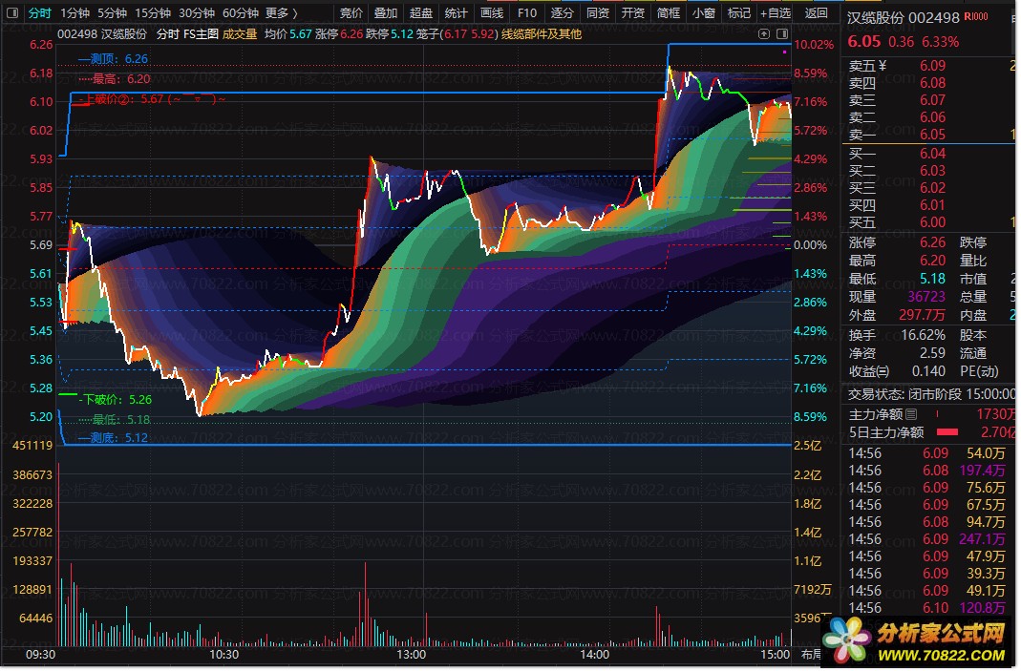Viewport: 1021px width, 671px height.
Task: Switch to the 15分钟 chart
Action: coord(153,13)
